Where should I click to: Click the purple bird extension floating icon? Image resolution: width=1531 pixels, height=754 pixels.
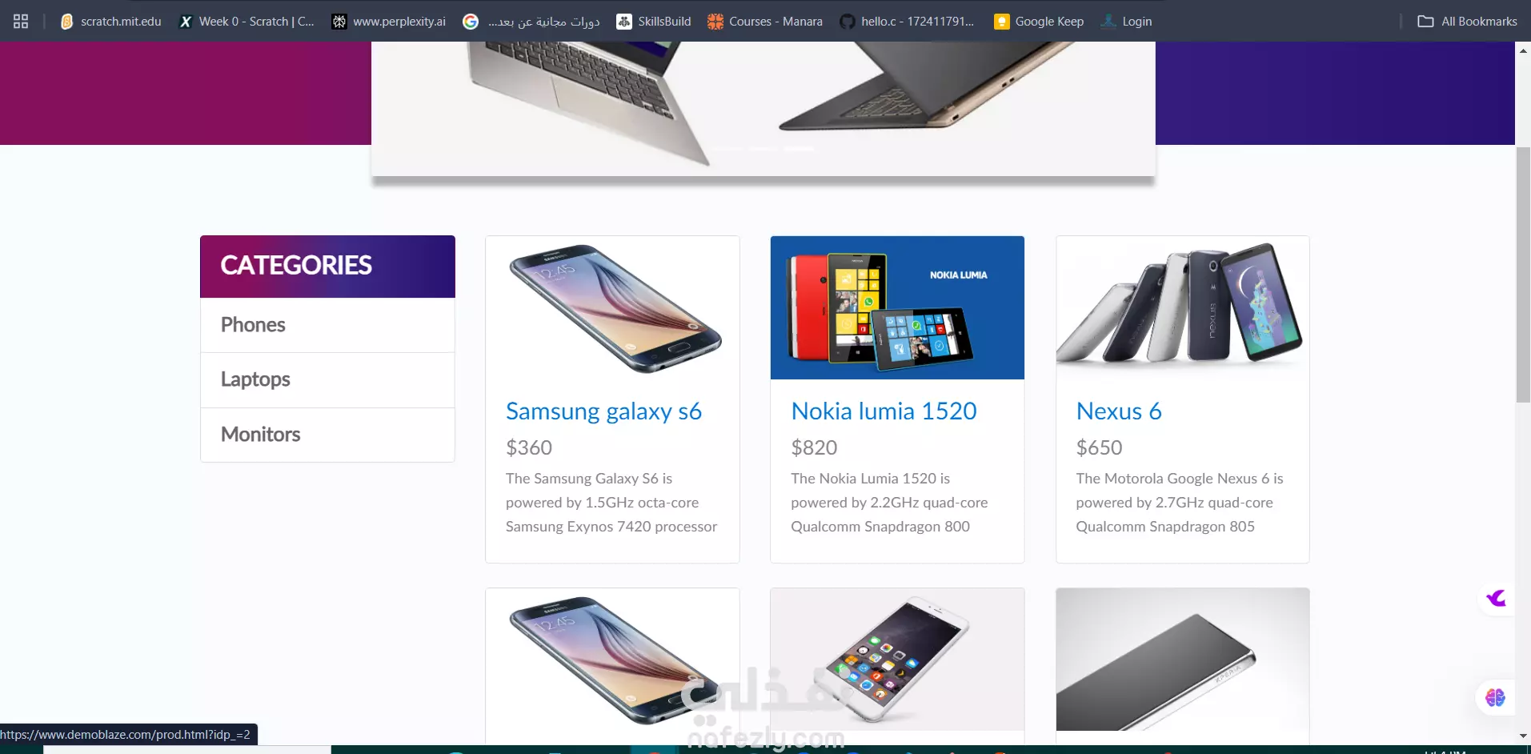(1495, 598)
